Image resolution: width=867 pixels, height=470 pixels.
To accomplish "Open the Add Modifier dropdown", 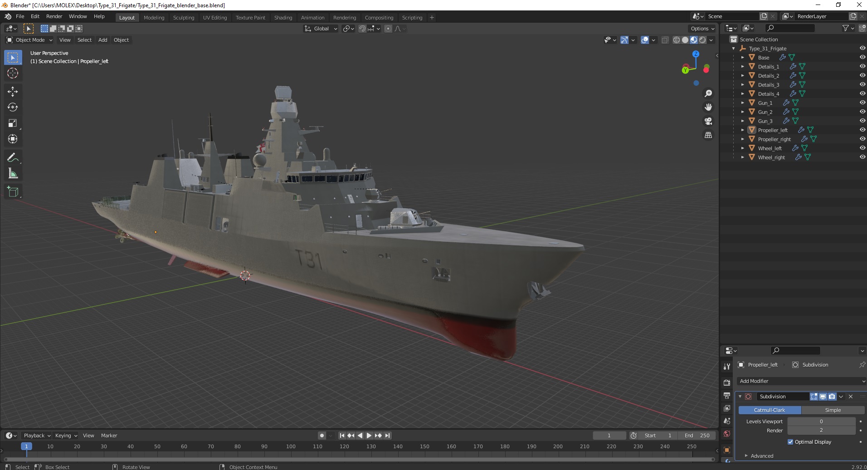I will [801, 381].
